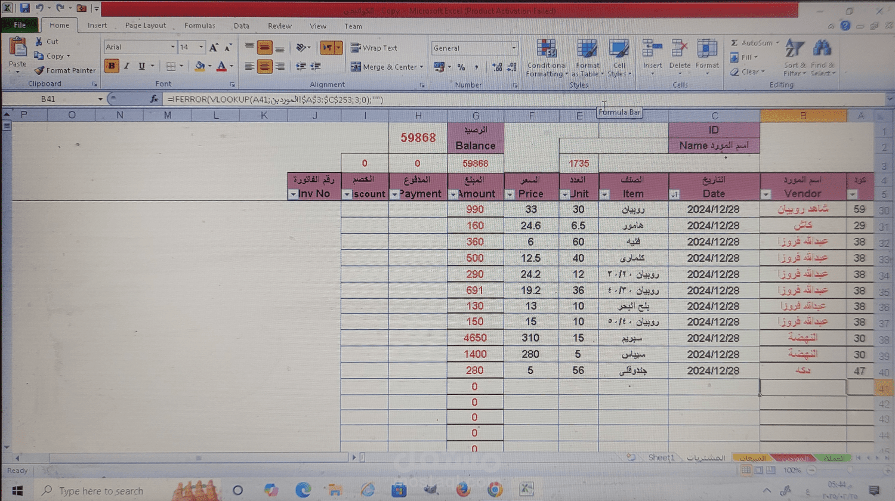Click the Decrease Font Size icon
Image resolution: width=895 pixels, height=501 pixels.
228,47
